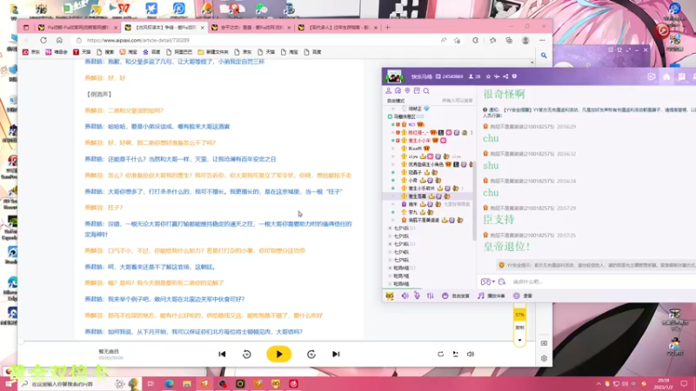Viewport: 696px width, 391px height.
Task: Toggle the YY speaker volume icon
Action: tap(405, 295)
